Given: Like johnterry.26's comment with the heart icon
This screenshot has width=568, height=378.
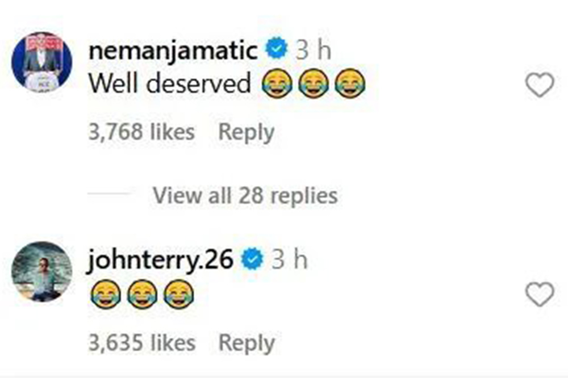Looking at the screenshot, I should (x=539, y=295).
